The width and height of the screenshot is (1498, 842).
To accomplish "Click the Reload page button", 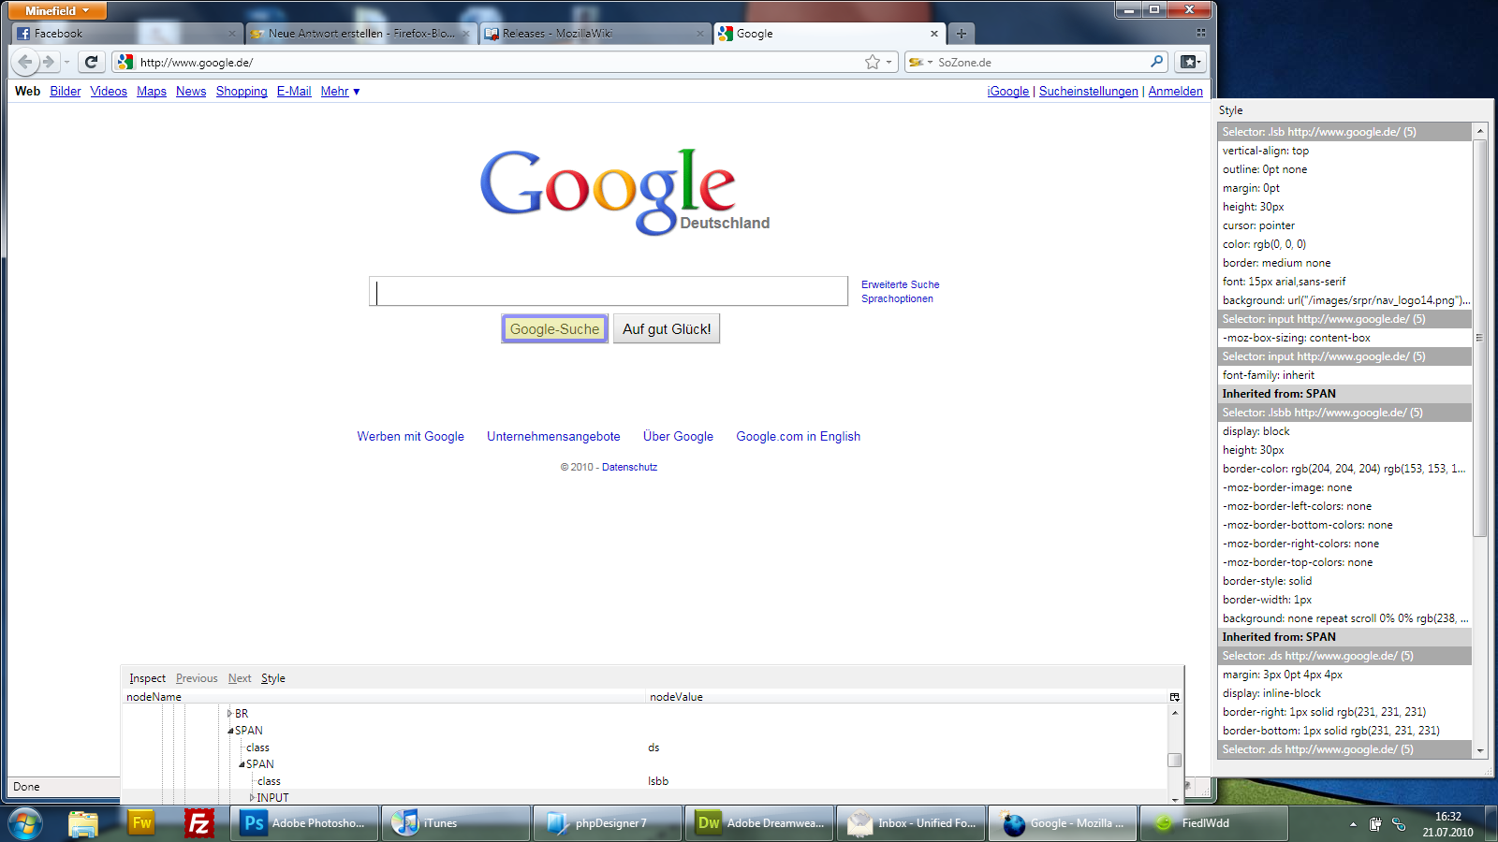I will pyautogui.click(x=91, y=62).
